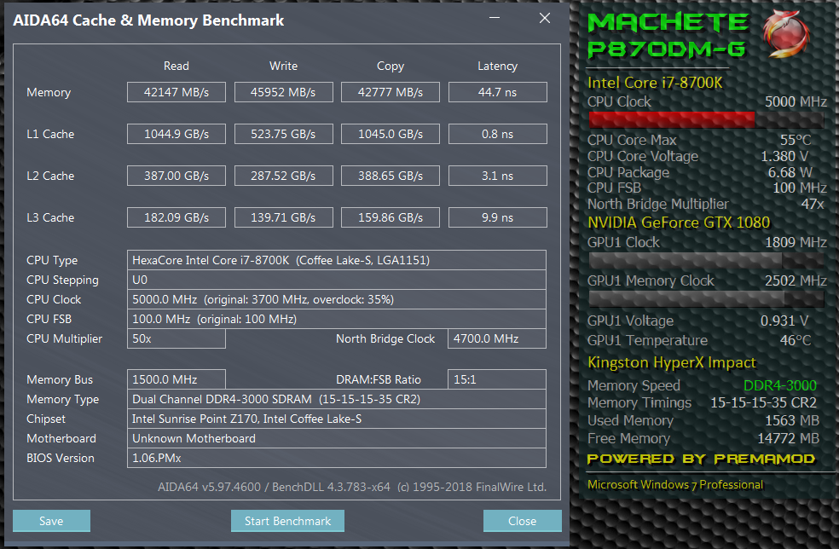Image resolution: width=839 pixels, height=549 pixels.
Task: Click sidebar Memory Timings 15-15-15-35 CR2
Action: (x=764, y=402)
